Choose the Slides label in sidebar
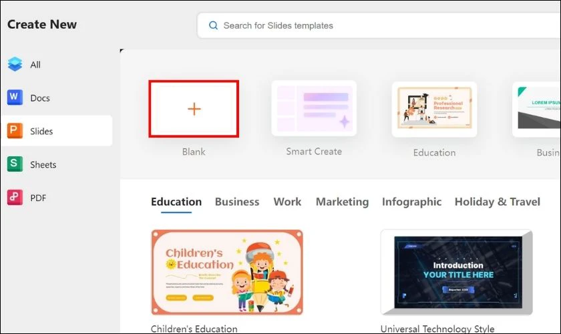The image size is (561, 334). click(41, 132)
